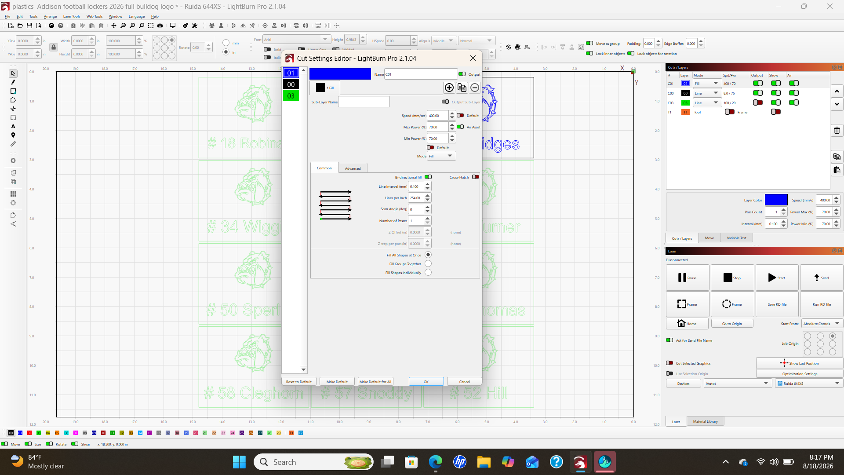The height and width of the screenshot is (475, 844).
Task: Select the Polygon drawing tool
Action: (13, 100)
